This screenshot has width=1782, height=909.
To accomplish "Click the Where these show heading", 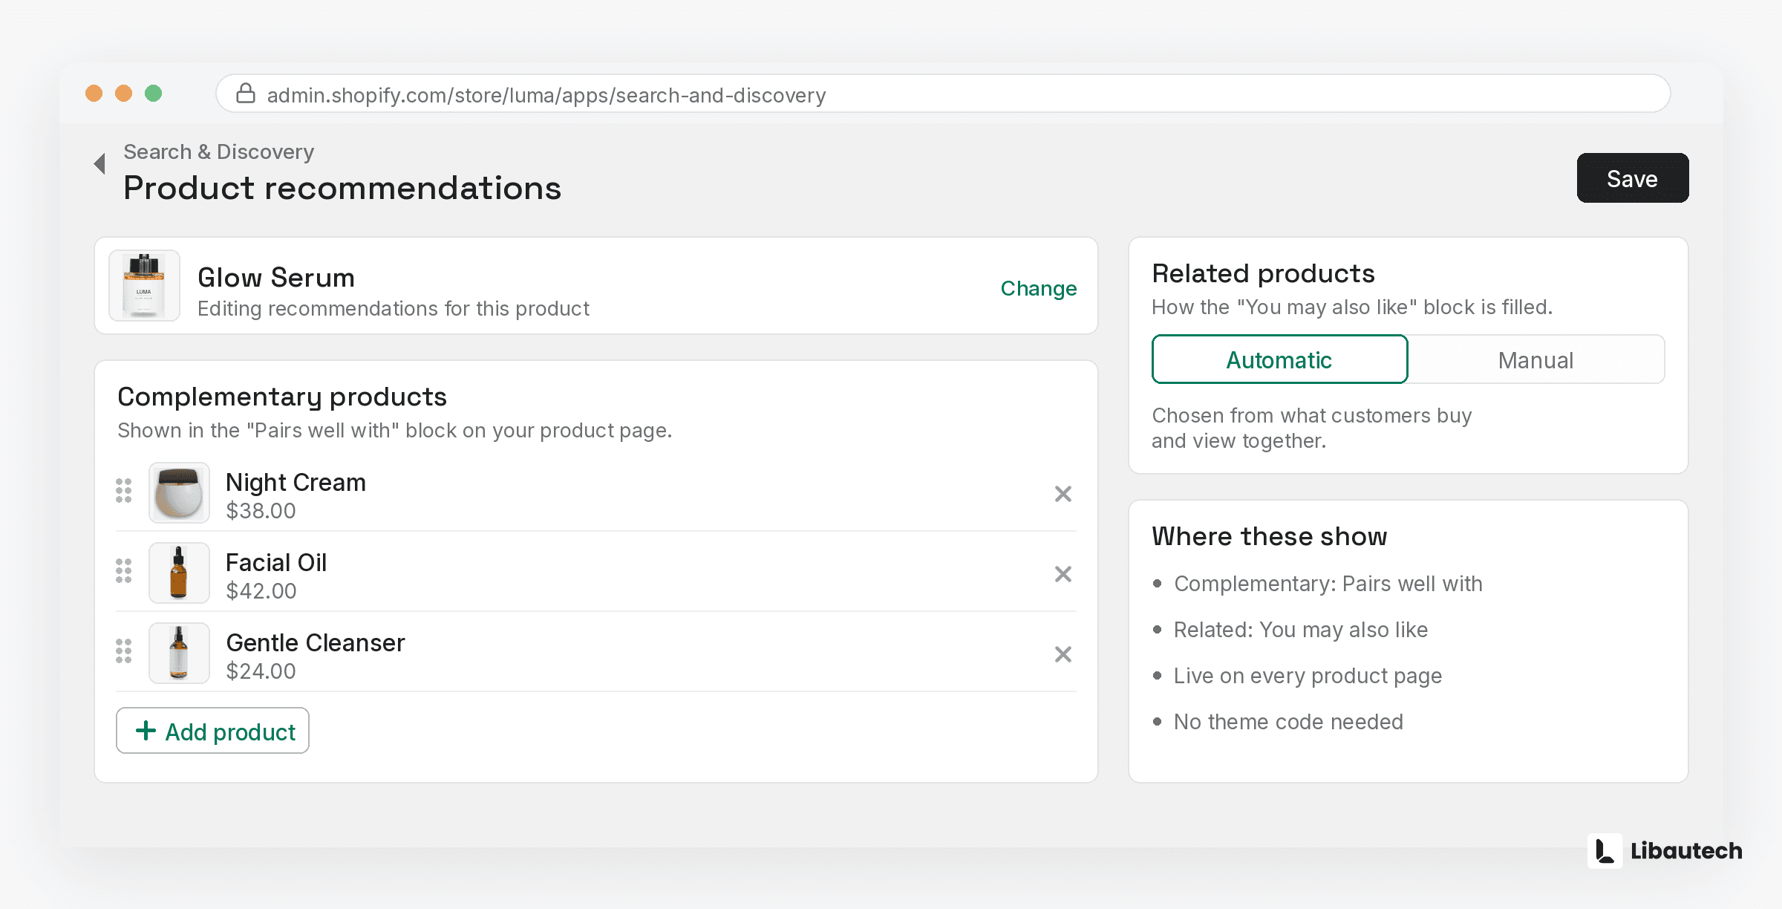I will tap(1269, 536).
